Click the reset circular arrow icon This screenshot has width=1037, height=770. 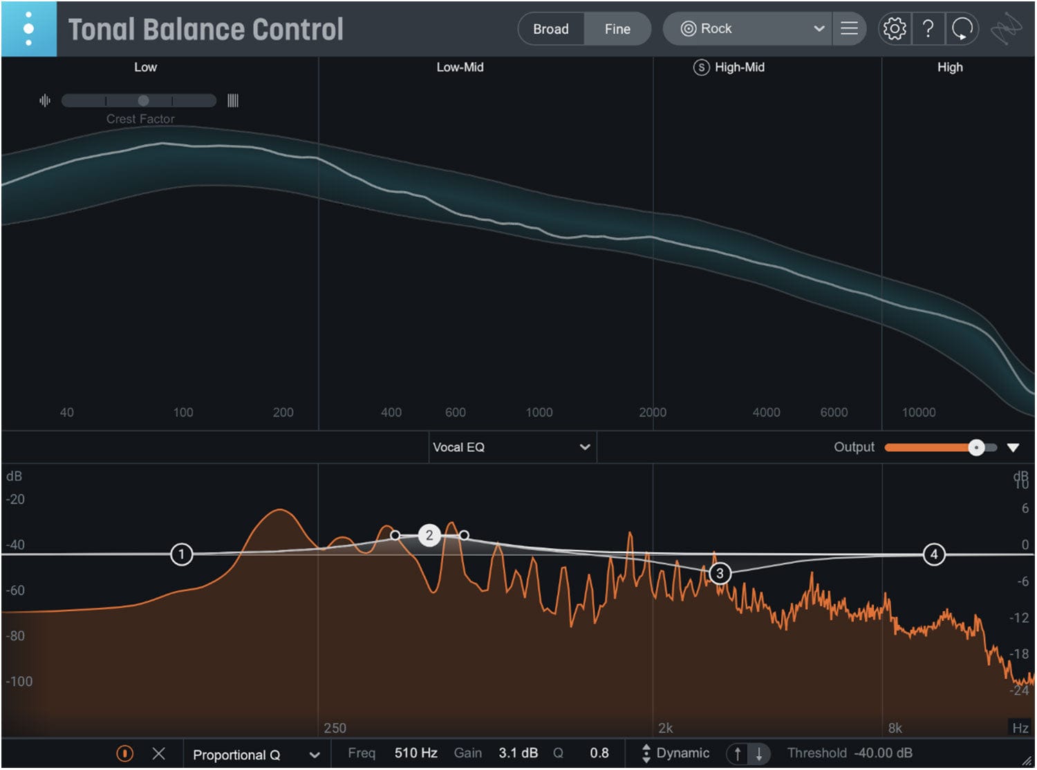coord(962,29)
